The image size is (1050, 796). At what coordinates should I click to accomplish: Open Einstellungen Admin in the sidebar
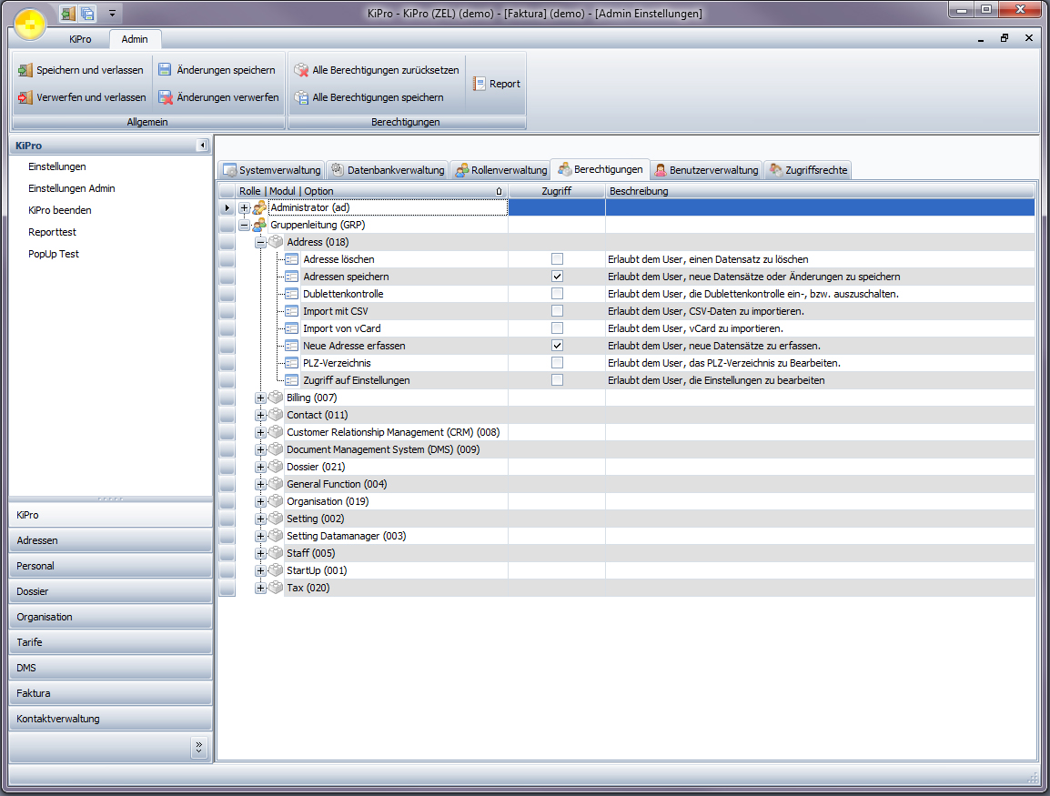coord(71,188)
